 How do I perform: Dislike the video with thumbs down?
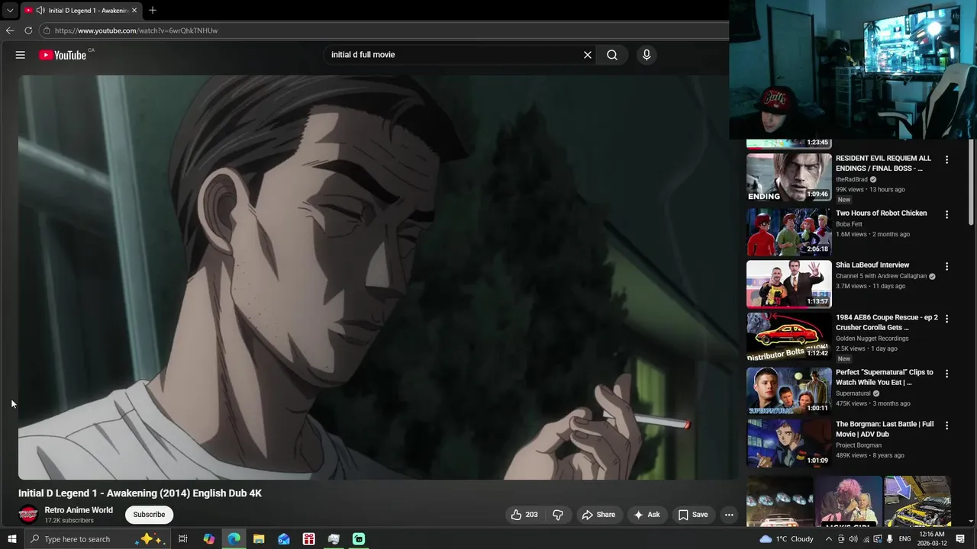558,515
